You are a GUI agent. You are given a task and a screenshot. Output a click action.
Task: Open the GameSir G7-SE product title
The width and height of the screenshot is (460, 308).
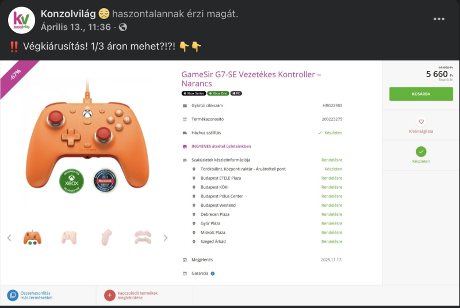coord(251,79)
